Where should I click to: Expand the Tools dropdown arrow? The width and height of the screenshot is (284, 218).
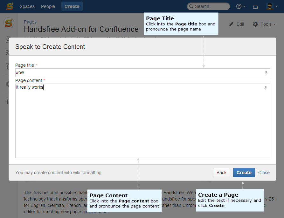point(274,24)
